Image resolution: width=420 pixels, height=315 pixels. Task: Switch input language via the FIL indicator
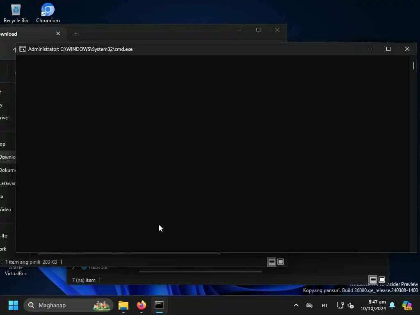point(325,306)
